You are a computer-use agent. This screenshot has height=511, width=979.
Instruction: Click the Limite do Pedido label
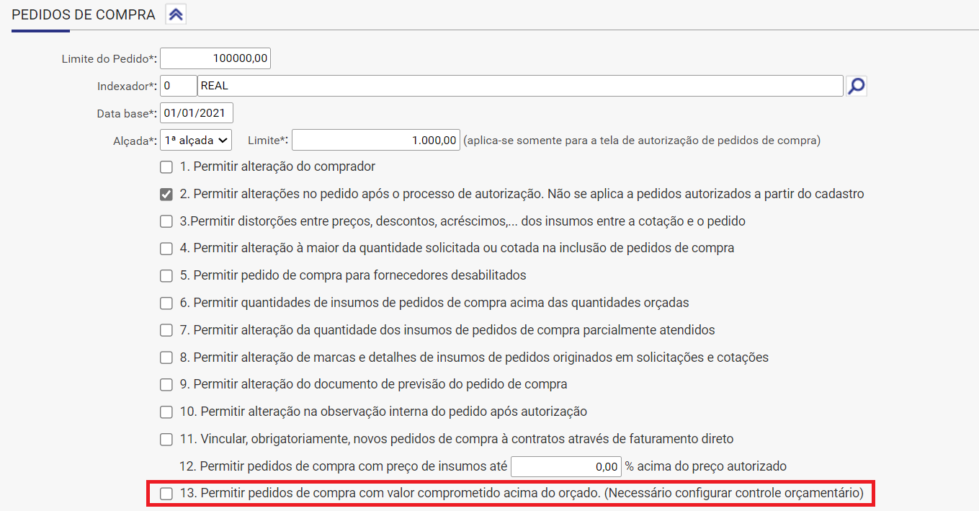(x=109, y=58)
